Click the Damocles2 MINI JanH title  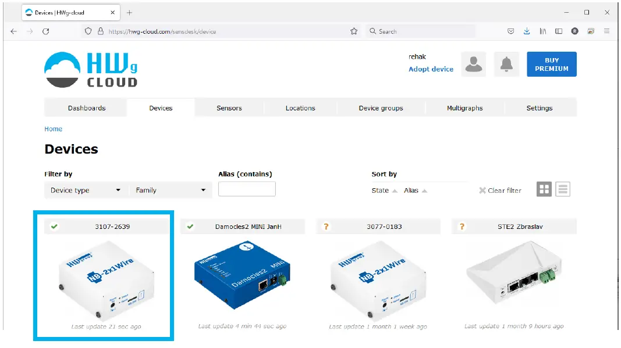pyautogui.click(x=249, y=227)
